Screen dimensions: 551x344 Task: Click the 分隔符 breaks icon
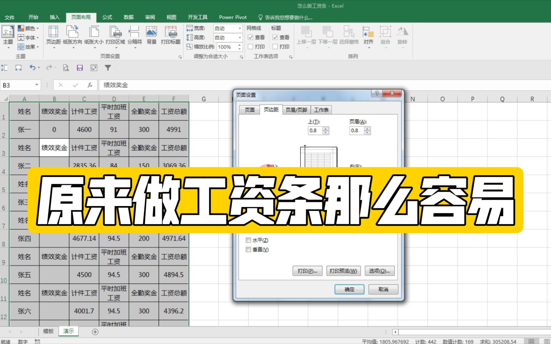click(135, 37)
